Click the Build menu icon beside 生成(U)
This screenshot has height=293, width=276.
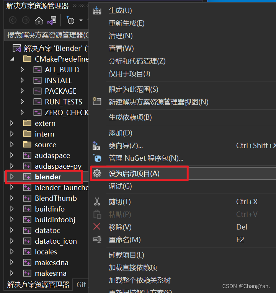coord(97,10)
